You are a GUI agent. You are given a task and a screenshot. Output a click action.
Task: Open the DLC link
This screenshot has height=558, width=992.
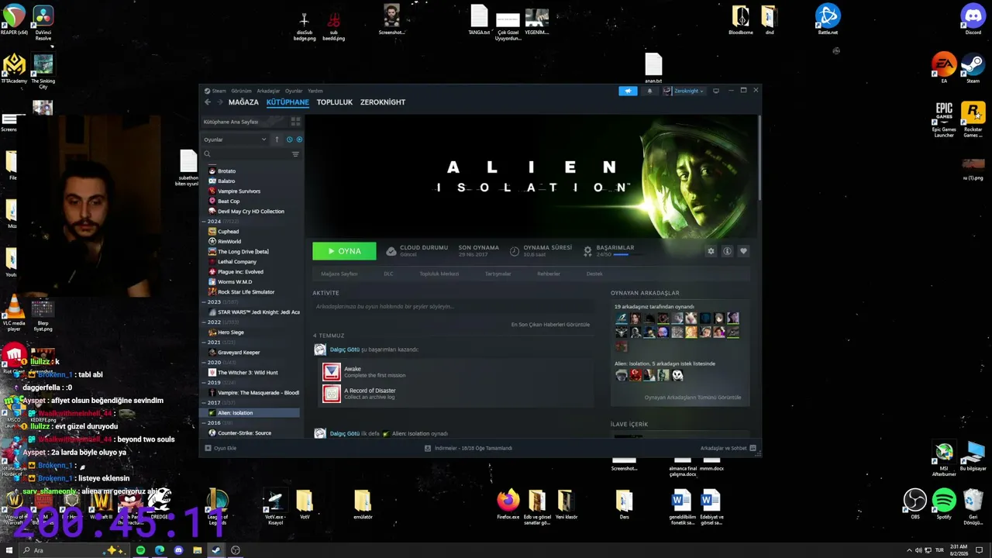pos(388,274)
